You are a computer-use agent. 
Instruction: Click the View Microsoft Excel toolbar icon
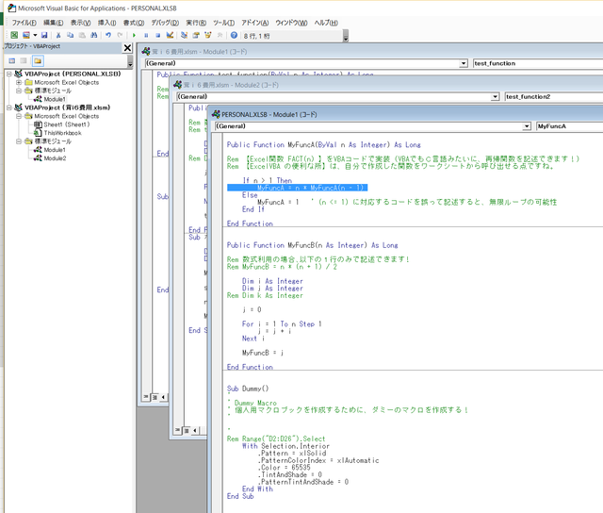coord(14,36)
